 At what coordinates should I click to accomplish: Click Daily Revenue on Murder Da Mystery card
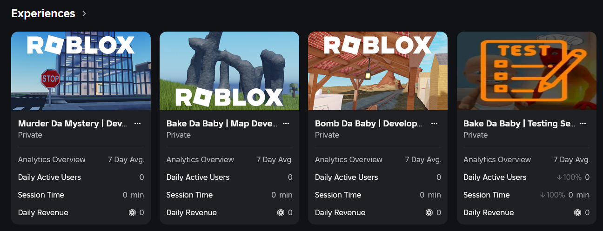[43, 212]
